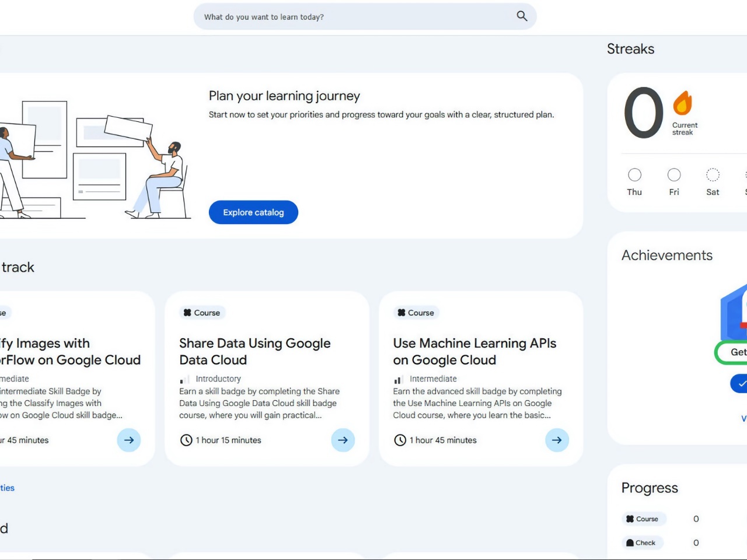Image resolution: width=747 pixels, height=560 pixels.
Task: Click the activities link on the left edge
Action: click(7, 488)
